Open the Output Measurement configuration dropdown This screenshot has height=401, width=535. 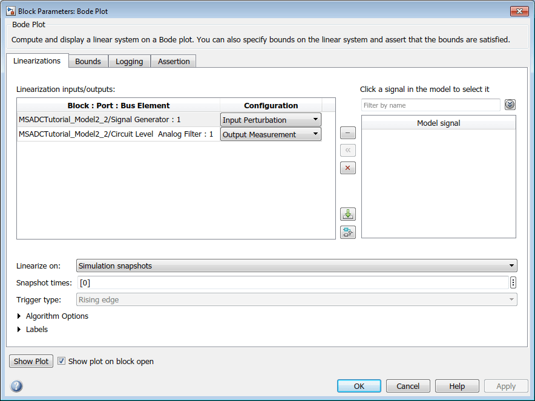point(271,134)
